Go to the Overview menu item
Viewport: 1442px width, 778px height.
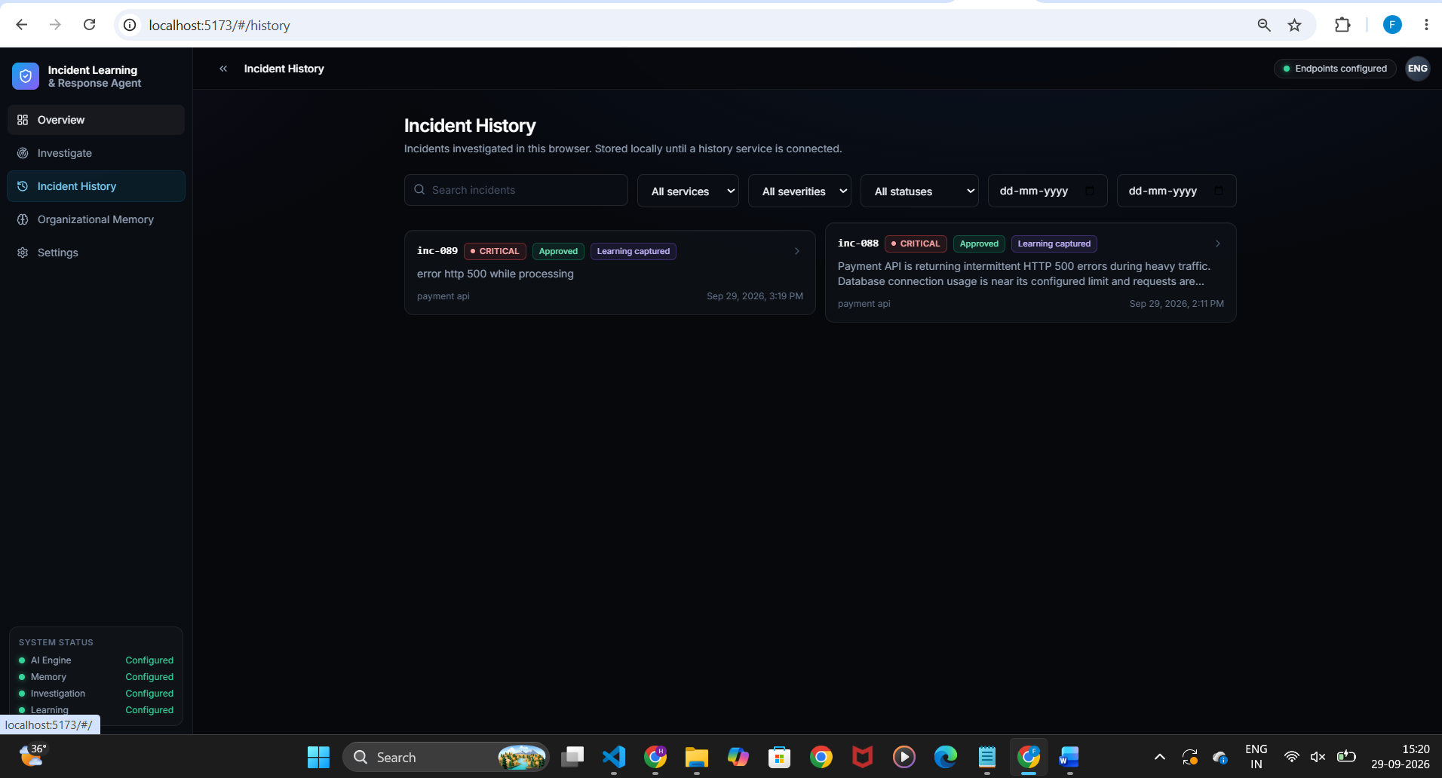[96, 120]
